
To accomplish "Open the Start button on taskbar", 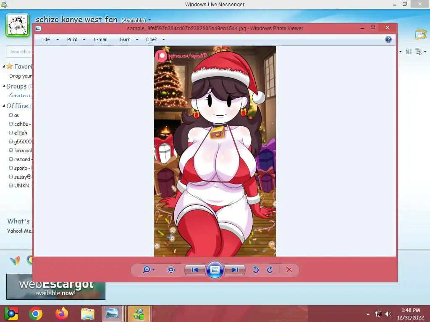I will pyautogui.click(x=11, y=314).
